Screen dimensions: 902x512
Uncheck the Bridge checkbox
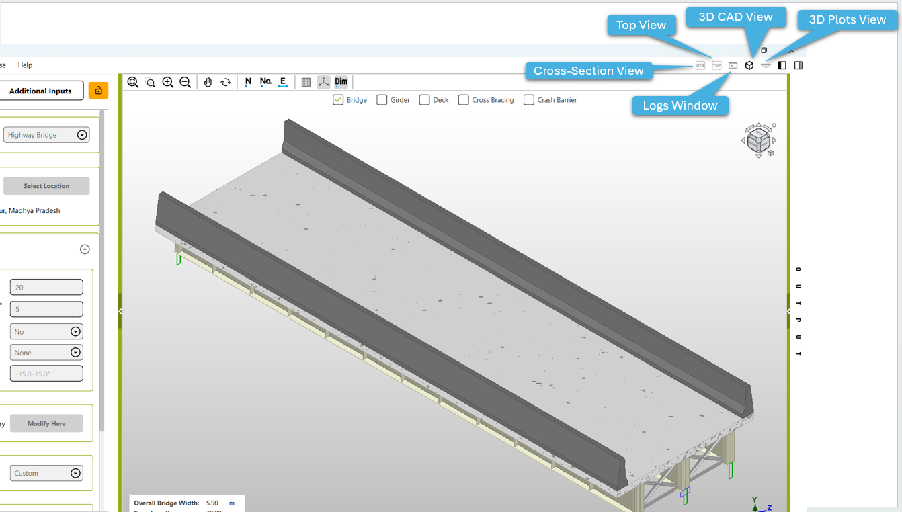point(339,100)
